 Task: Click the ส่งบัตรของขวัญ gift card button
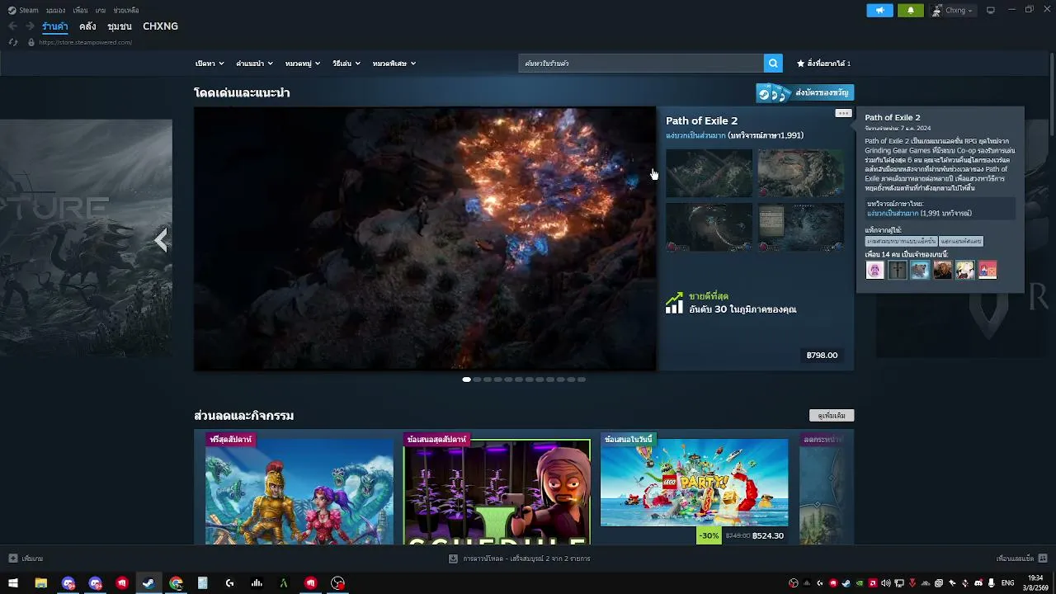click(x=805, y=92)
